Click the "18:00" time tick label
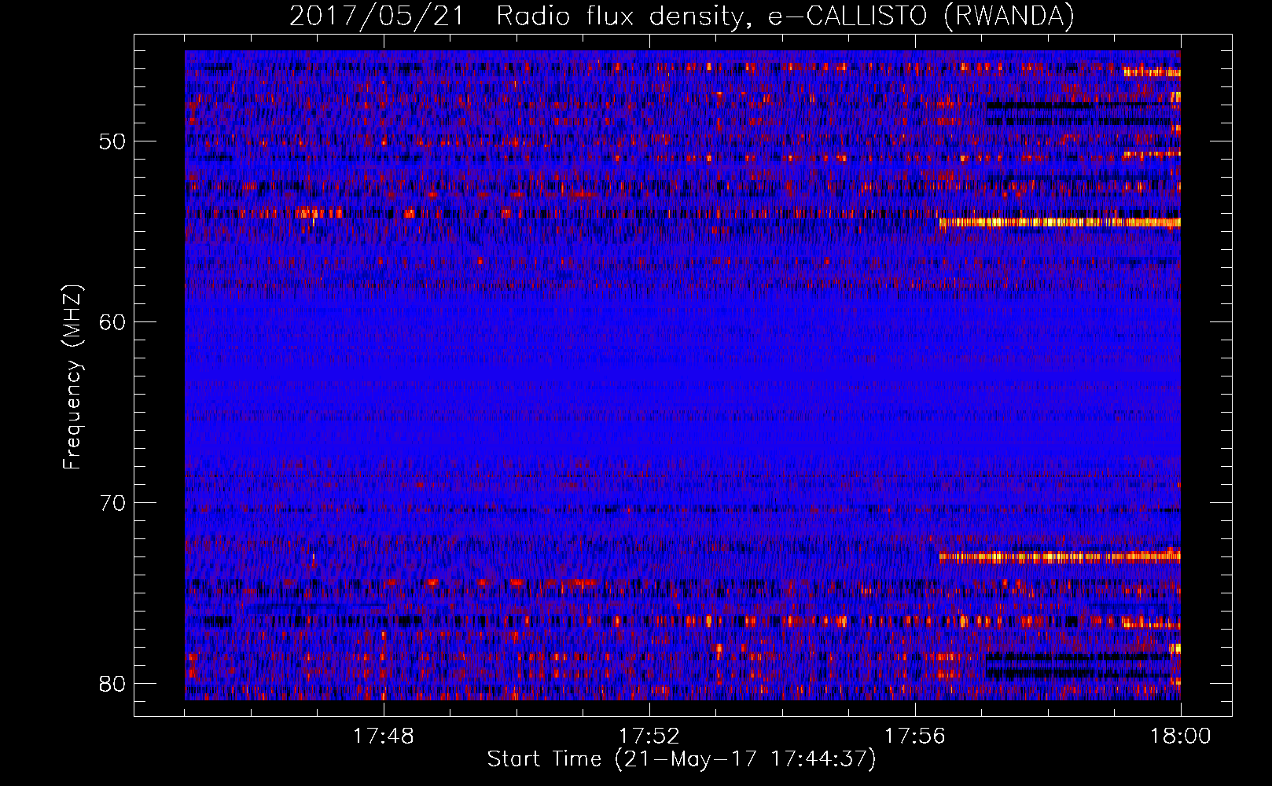Image resolution: width=1272 pixels, height=786 pixels. click(1181, 736)
